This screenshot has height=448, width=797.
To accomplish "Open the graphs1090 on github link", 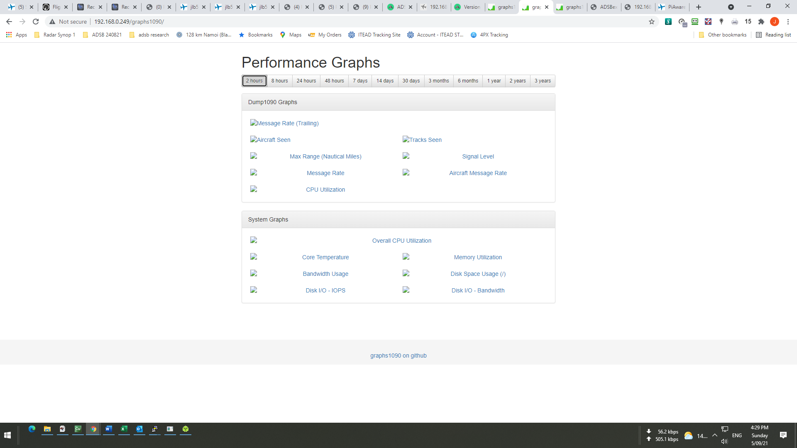I will (398, 355).
